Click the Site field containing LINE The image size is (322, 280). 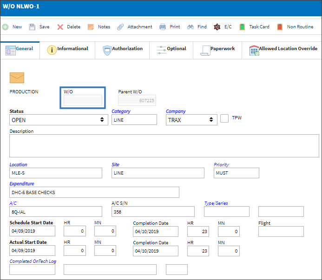pyautogui.click(x=158, y=173)
